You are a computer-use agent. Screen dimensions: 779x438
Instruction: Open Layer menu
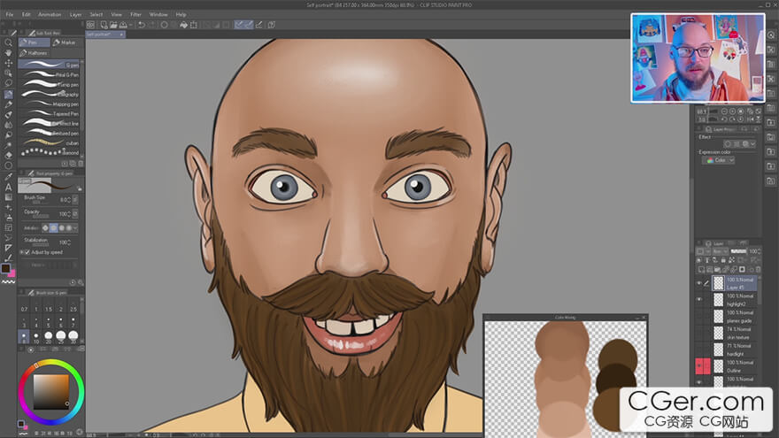pos(75,14)
